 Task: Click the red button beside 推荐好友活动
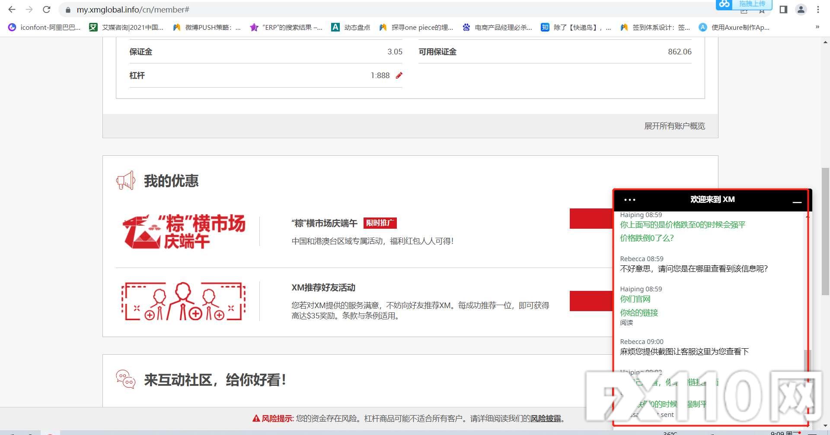pos(591,301)
